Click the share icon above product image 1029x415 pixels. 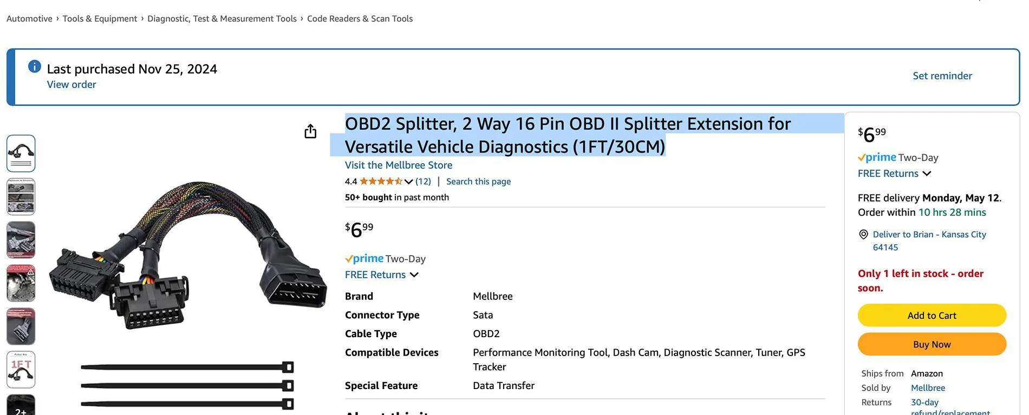pos(310,131)
